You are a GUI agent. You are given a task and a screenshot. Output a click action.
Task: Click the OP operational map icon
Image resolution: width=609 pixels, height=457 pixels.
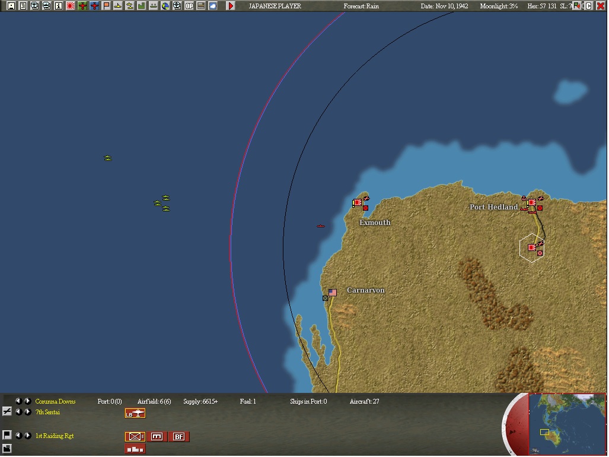coord(189,6)
